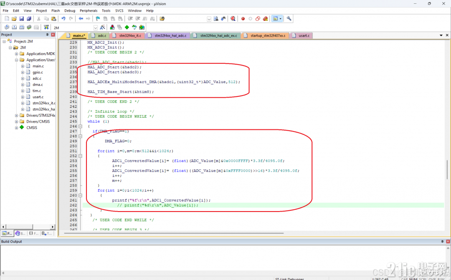Image resolution: width=451 pixels, height=280 pixels.
Task: Expand the Application/MDK folder
Action: (16, 54)
